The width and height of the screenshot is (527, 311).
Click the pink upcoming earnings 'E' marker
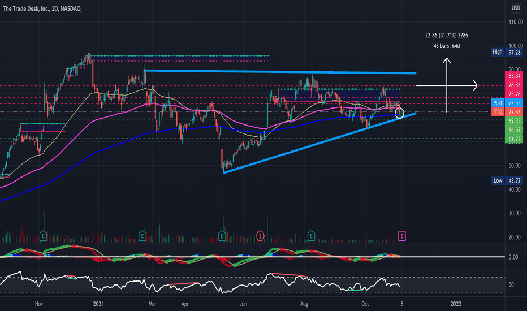click(402, 236)
